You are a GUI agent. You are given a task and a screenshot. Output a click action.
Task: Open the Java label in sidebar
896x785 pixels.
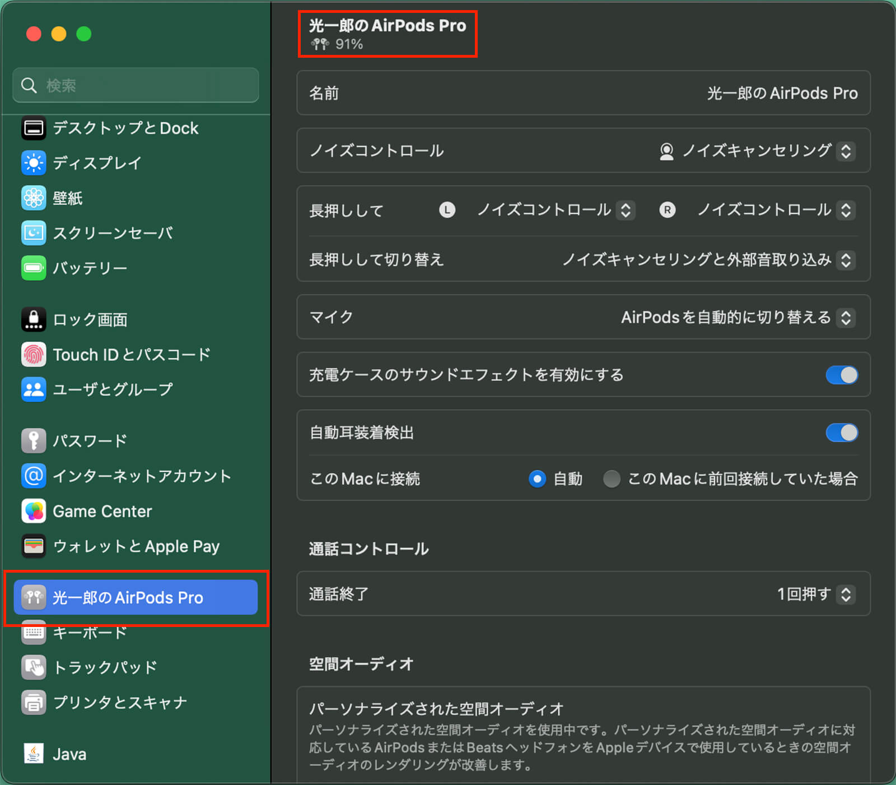click(69, 754)
